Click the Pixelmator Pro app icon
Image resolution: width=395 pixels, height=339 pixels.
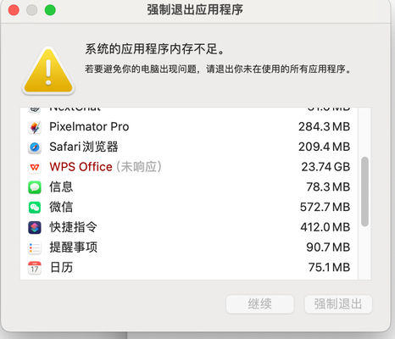pyautogui.click(x=35, y=127)
